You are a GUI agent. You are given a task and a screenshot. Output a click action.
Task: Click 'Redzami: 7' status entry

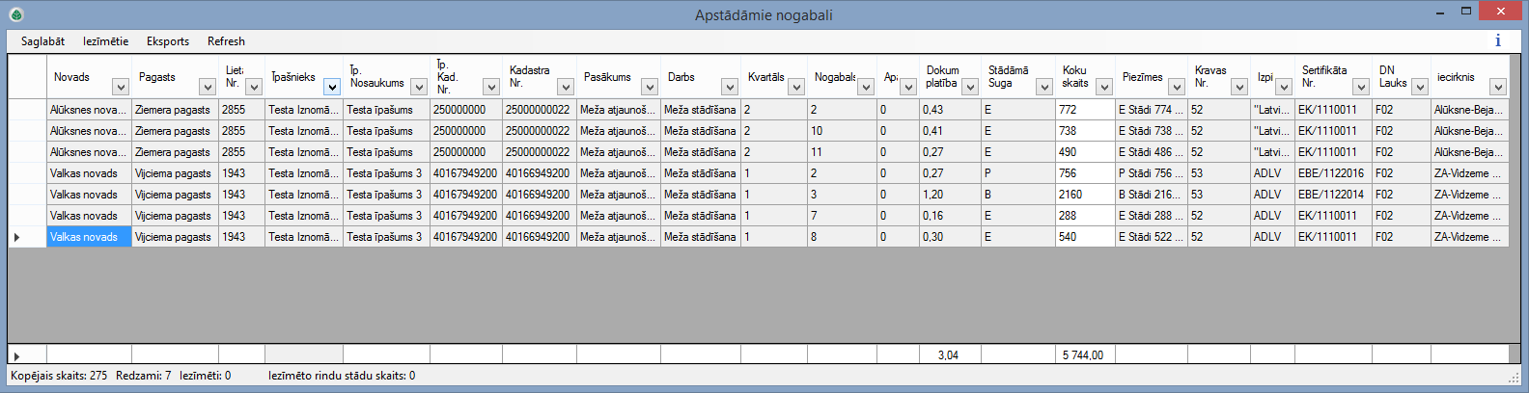coord(143,376)
